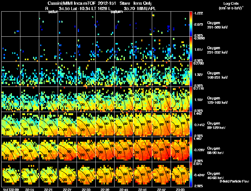Select the 22:51 time axis label
The image size is (251, 191).
(142, 189)
